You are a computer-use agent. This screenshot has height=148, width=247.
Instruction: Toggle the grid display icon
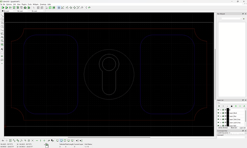59,8
